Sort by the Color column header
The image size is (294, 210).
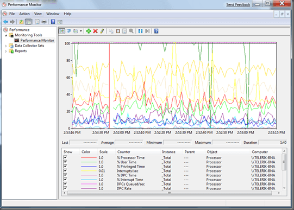pyautogui.click(x=89, y=152)
